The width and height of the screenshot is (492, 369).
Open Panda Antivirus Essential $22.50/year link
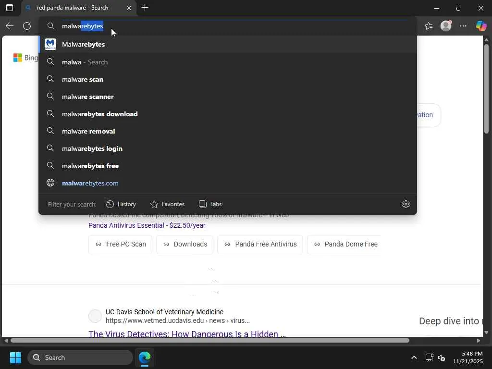click(x=147, y=225)
